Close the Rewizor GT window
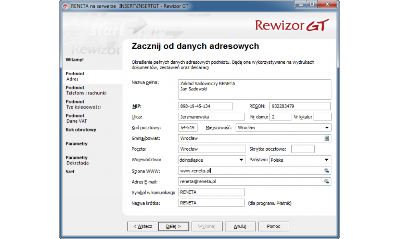The width and height of the screenshot is (399, 239). pyautogui.click(x=328, y=4)
